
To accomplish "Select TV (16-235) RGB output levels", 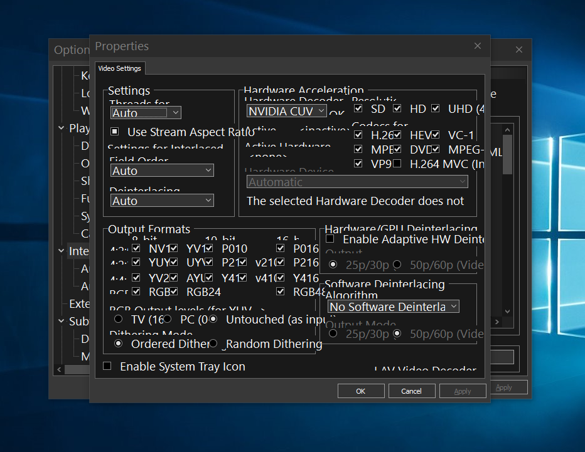I will [118, 319].
